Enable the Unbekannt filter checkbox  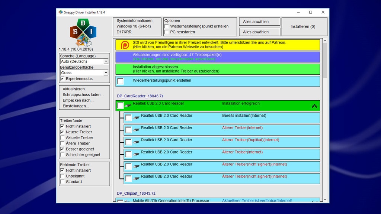[x=63, y=176]
